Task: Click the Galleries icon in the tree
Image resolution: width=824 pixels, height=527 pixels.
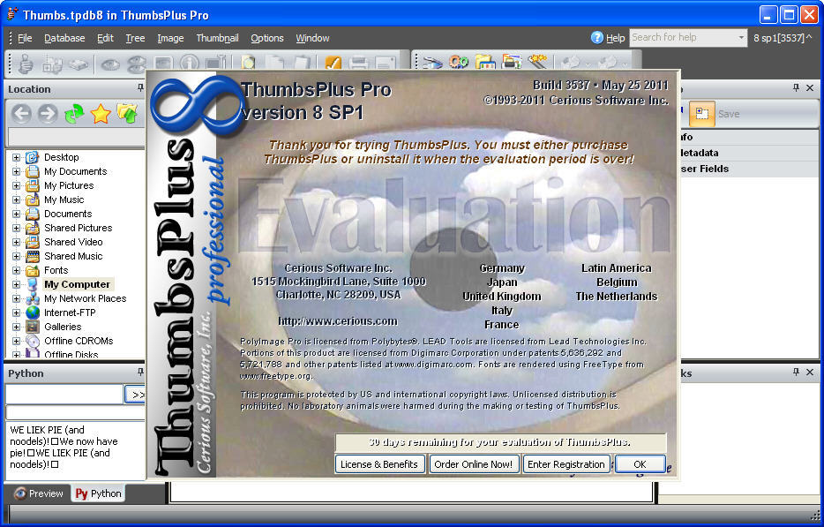Action: pos(33,327)
